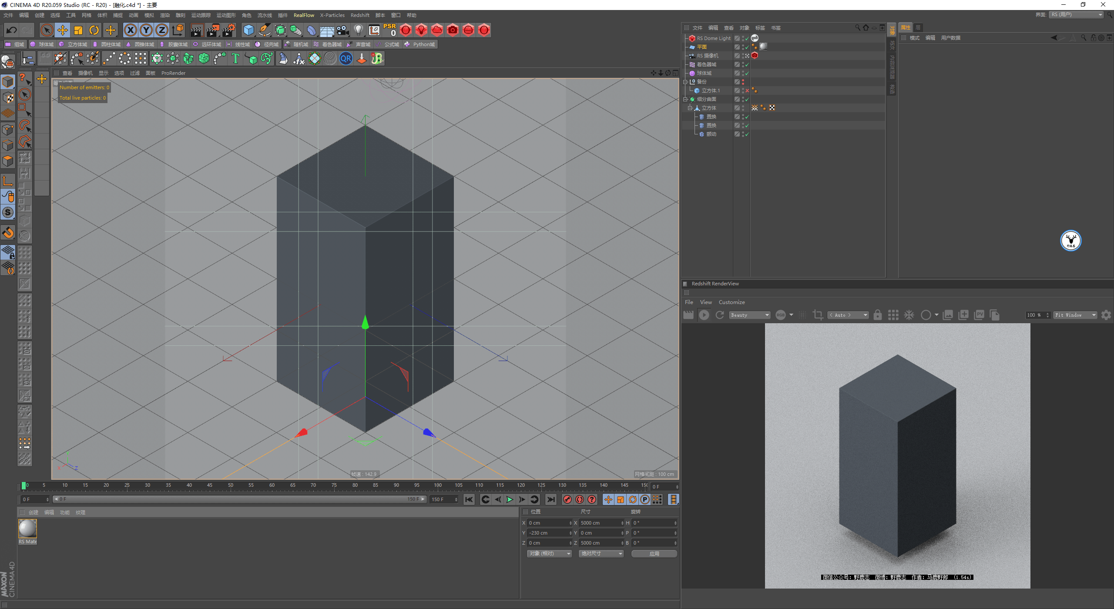This screenshot has width=1114, height=609.
Task: Open RenderView settings gear icon
Action: [1106, 315]
